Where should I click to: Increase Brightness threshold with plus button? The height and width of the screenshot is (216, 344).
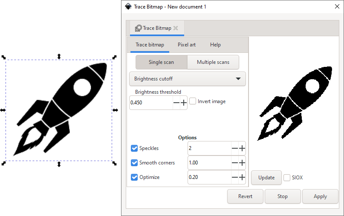pos(184,103)
